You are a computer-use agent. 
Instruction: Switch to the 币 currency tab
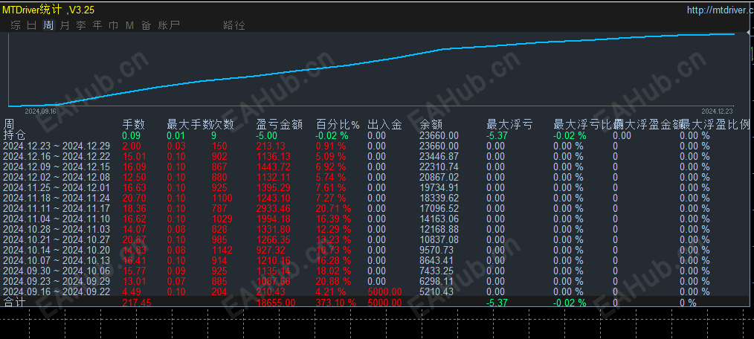click(114, 25)
